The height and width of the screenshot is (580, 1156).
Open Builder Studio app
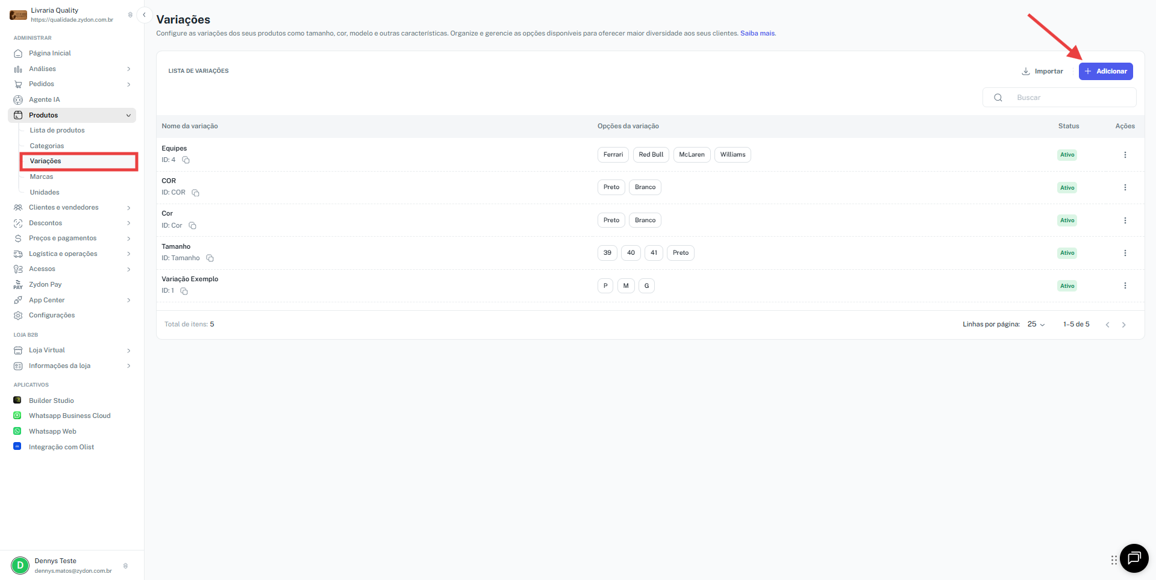pyautogui.click(x=51, y=401)
